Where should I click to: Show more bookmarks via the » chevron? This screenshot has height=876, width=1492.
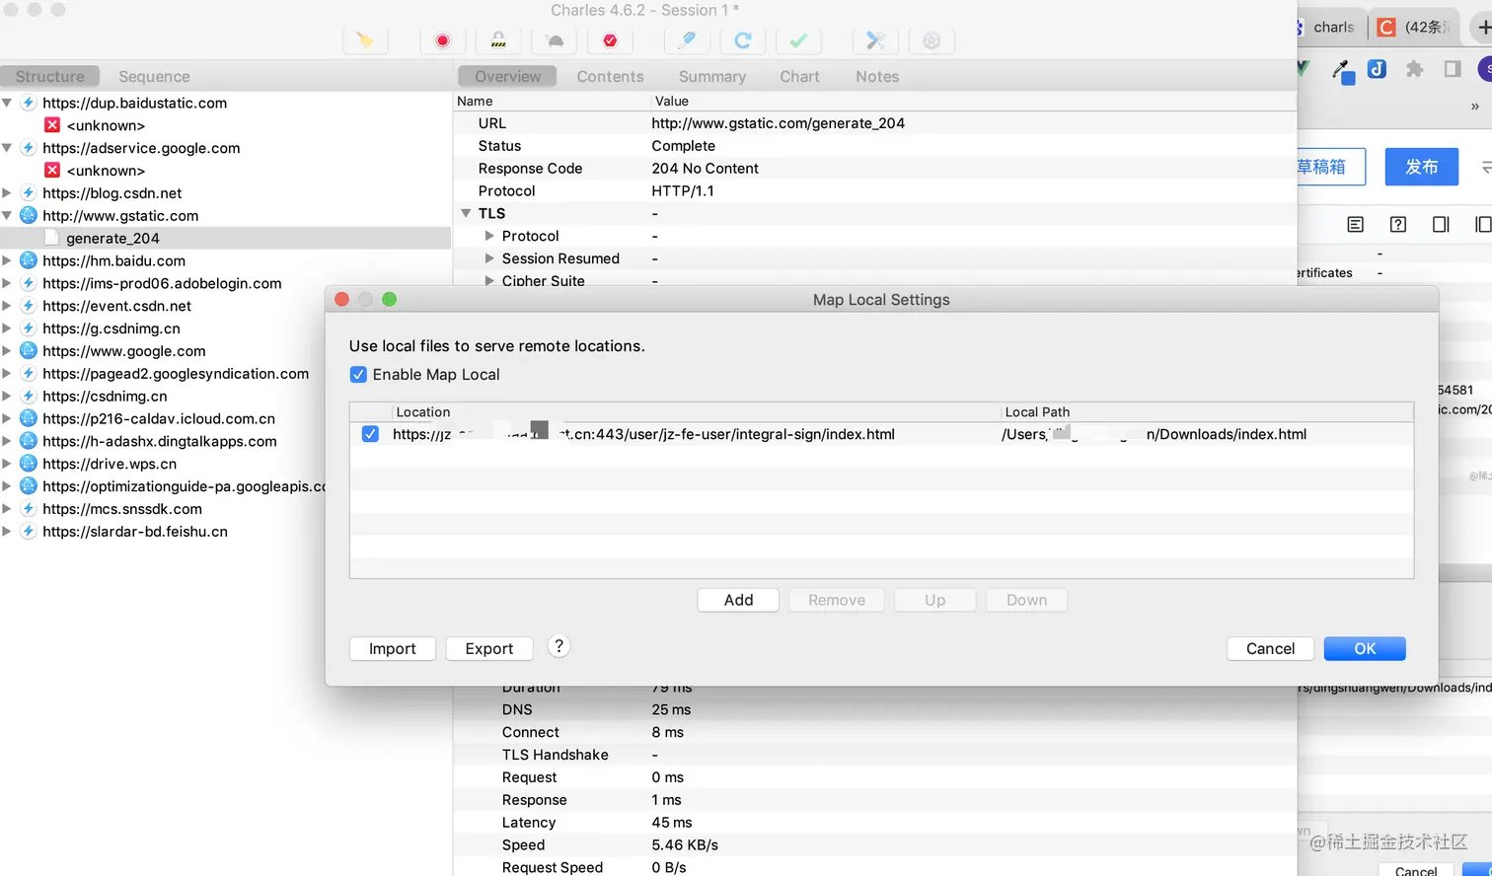1475,107
